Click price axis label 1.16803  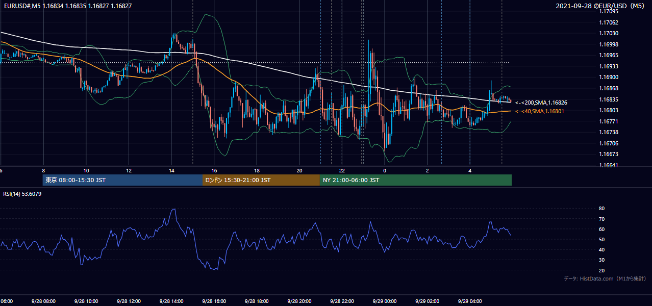[609, 110]
